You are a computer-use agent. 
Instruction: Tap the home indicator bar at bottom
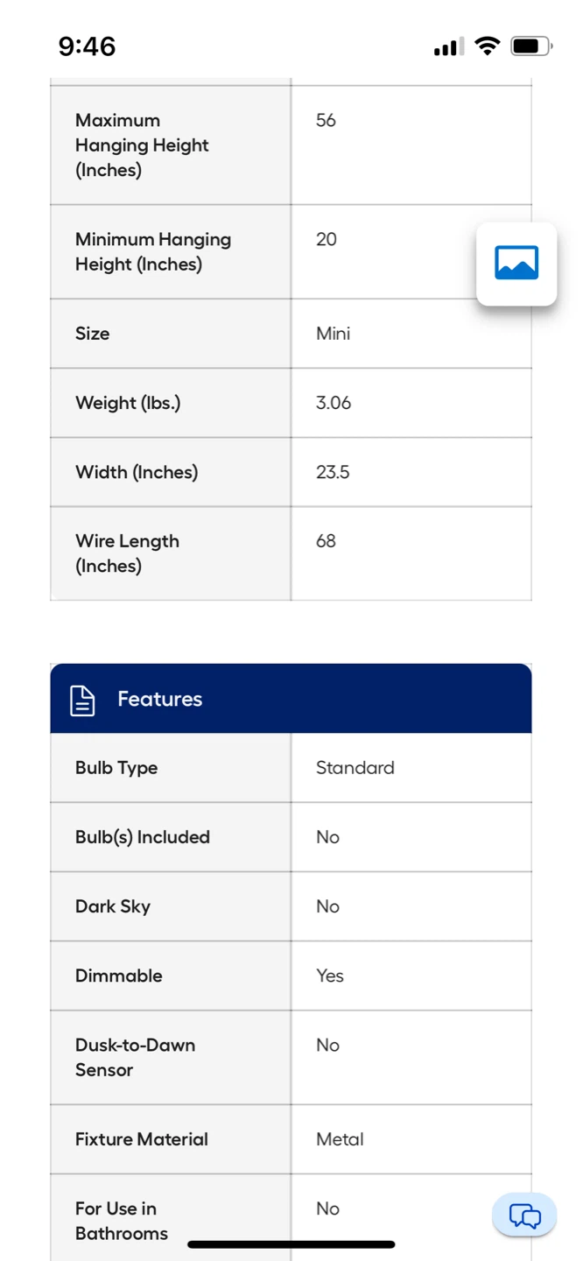click(x=291, y=1244)
